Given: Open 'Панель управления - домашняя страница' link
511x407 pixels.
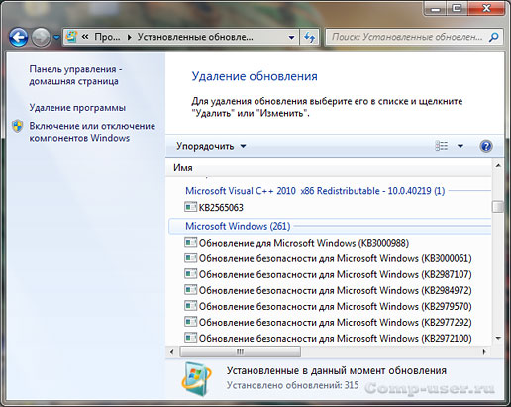Looking at the screenshot, I should point(75,75).
